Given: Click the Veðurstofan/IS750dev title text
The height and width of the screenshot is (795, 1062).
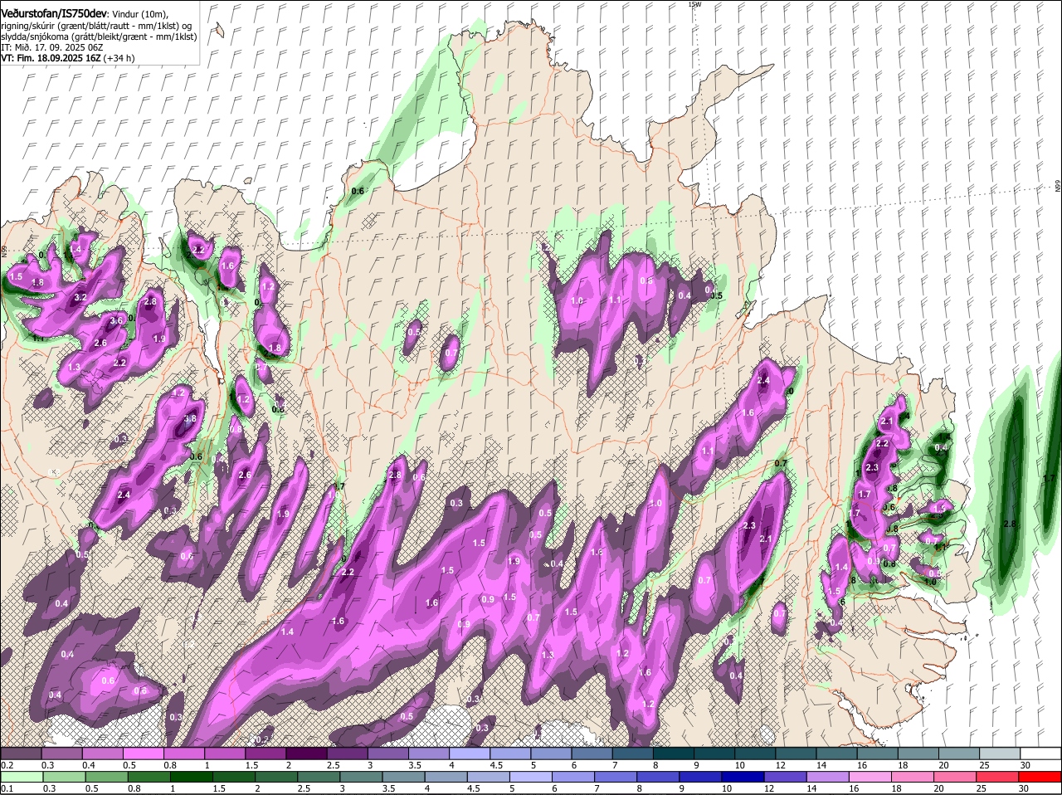Looking at the screenshot, I should point(54,12).
